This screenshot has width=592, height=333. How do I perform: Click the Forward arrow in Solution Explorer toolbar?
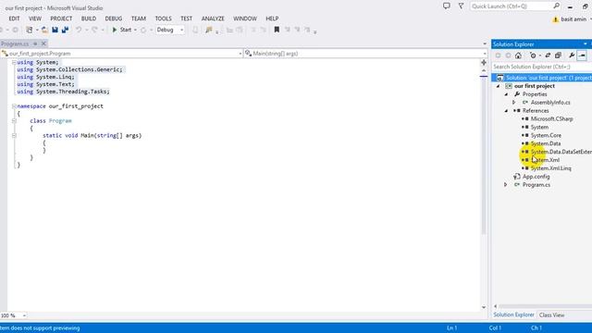(x=508, y=55)
